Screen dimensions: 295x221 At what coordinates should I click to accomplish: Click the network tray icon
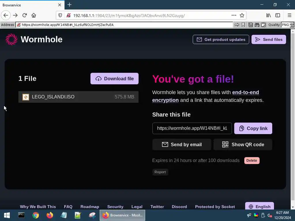(249, 215)
